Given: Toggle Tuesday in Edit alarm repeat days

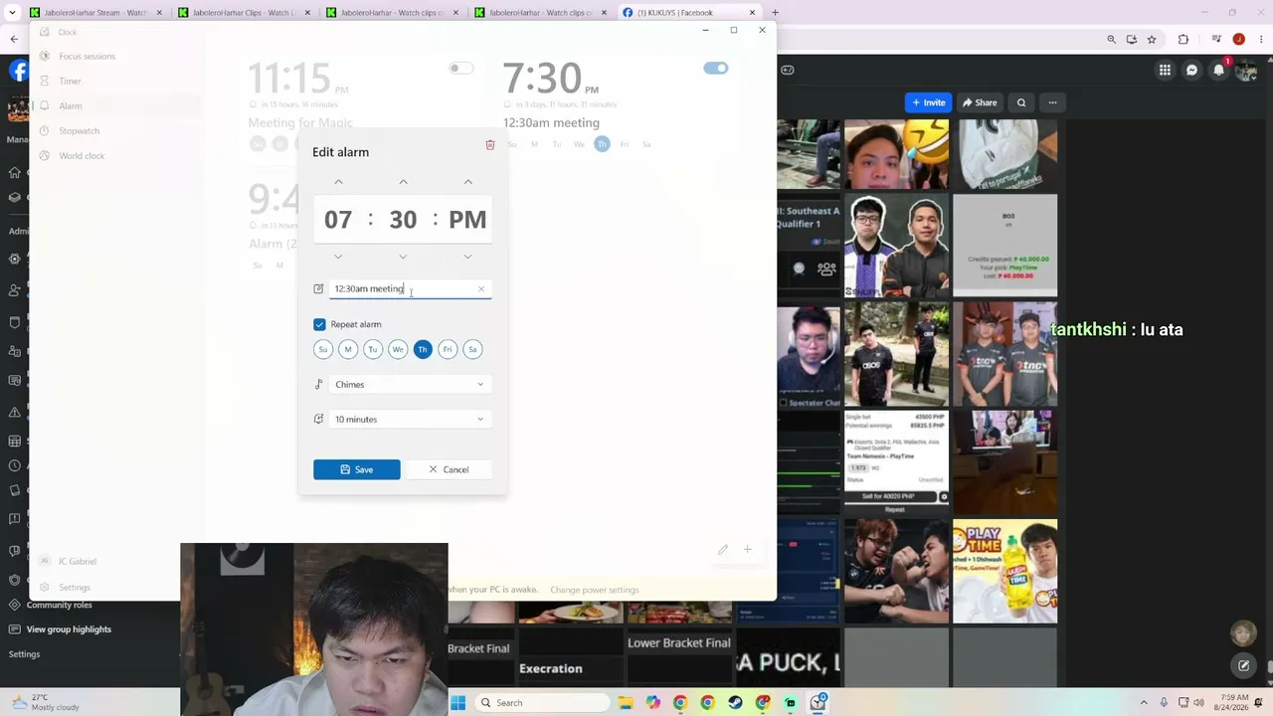Looking at the screenshot, I should click(x=372, y=349).
